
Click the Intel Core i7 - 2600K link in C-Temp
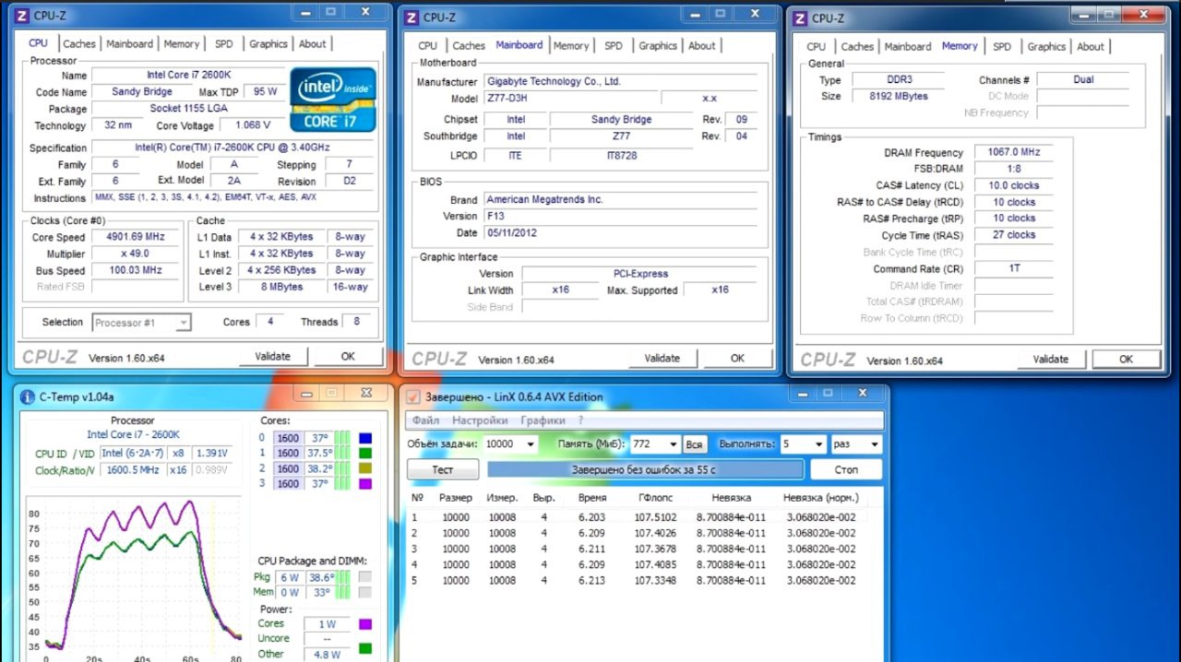pyautogui.click(x=134, y=434)
